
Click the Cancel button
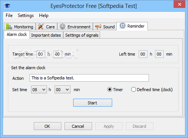(x=78, y=126)
